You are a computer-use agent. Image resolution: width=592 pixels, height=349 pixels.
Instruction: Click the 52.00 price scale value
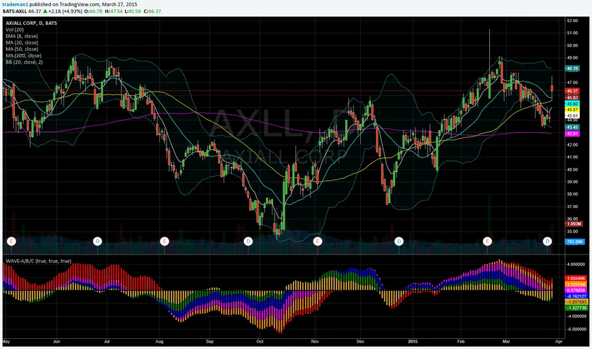pyautogui.click(x=572, y=21)
